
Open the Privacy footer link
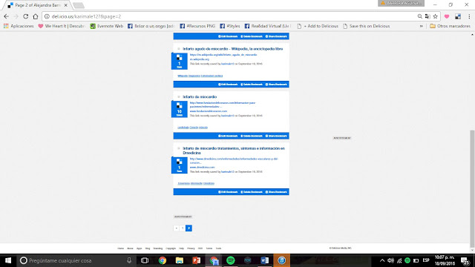[x=191, y=248]
